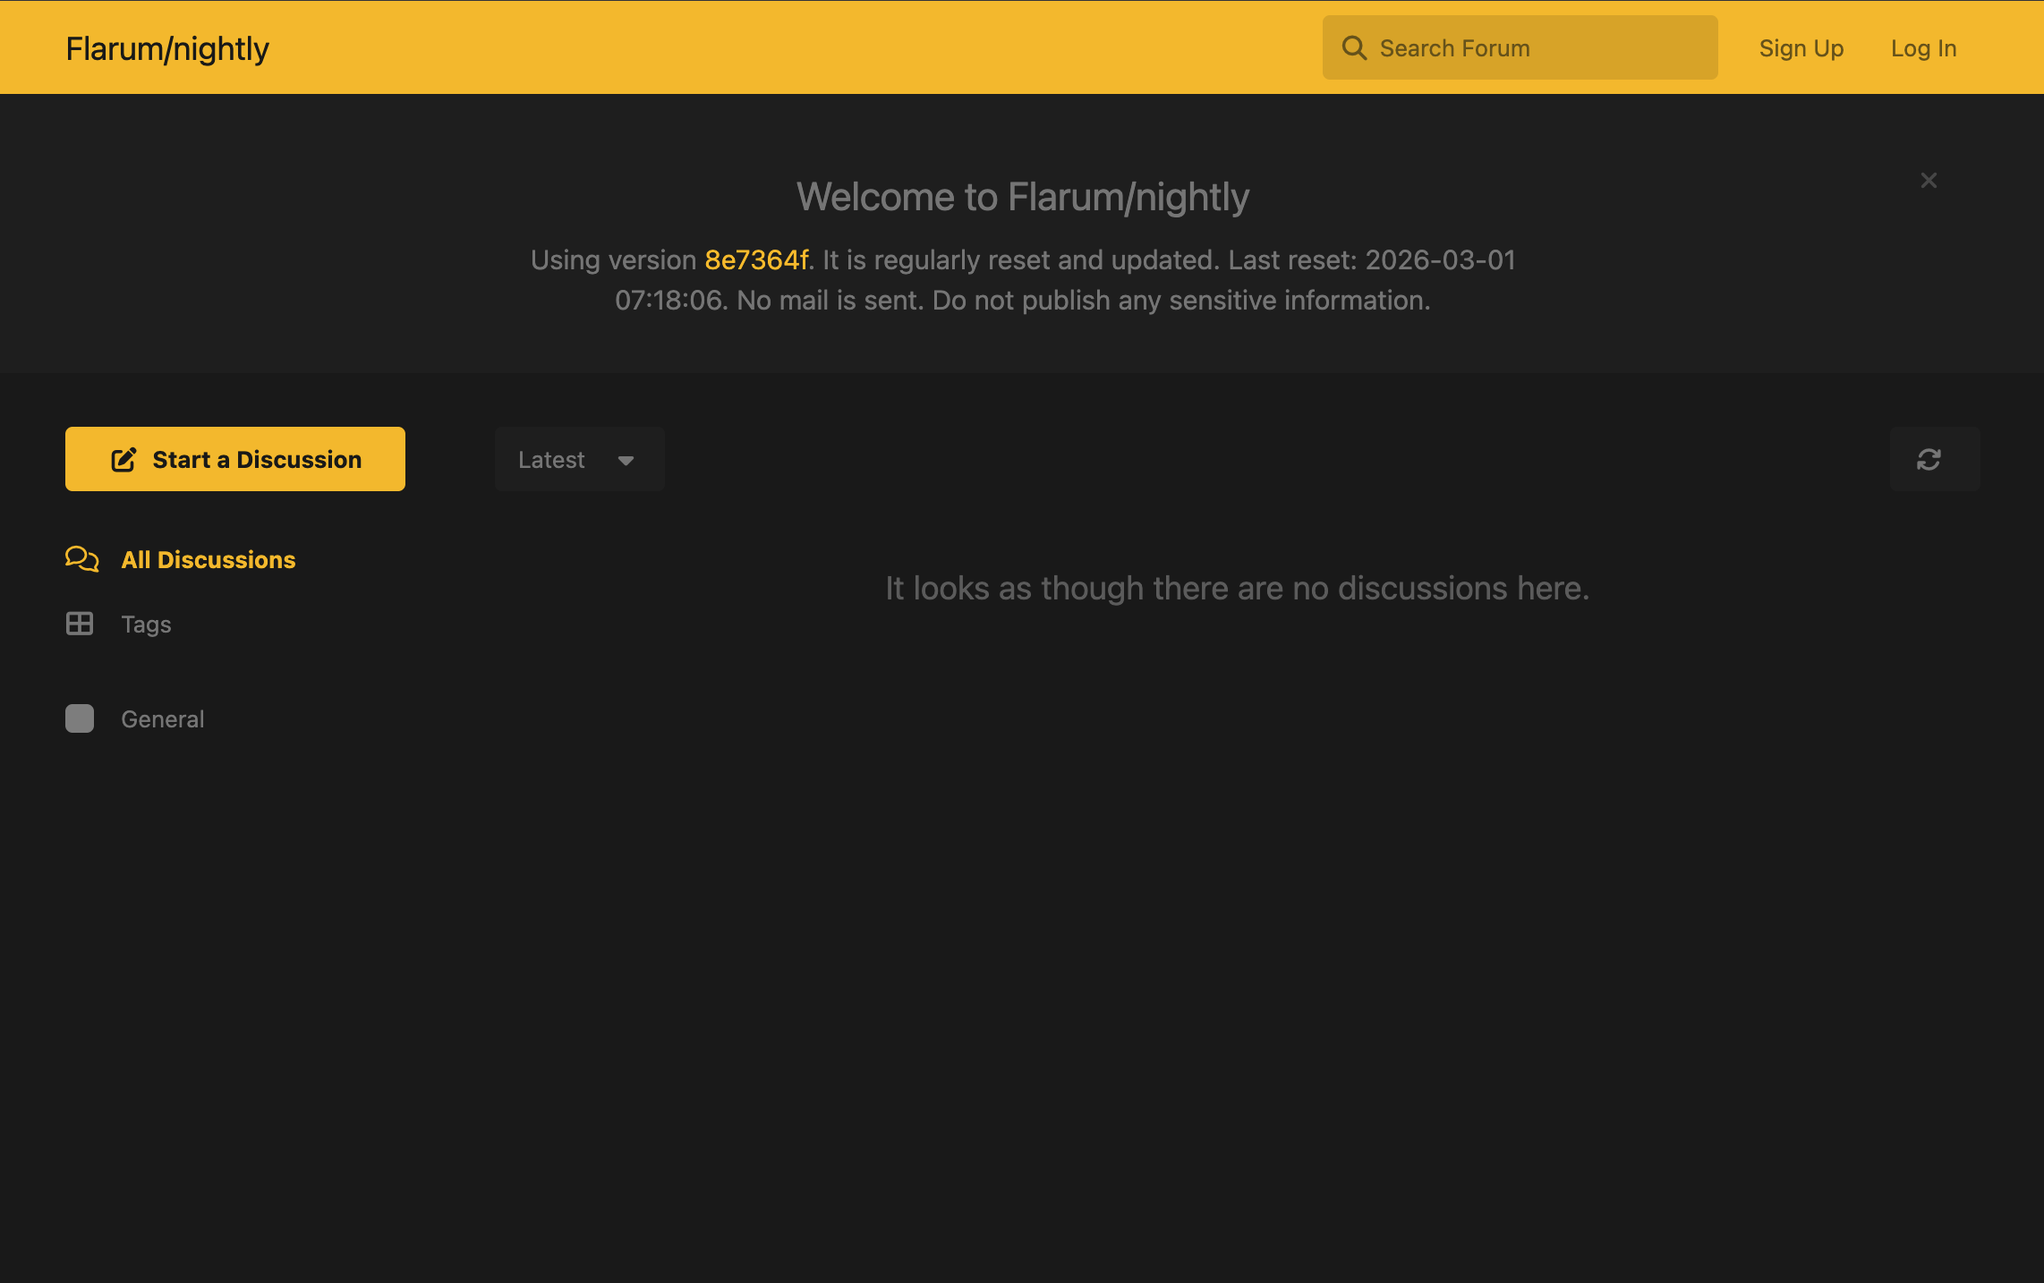Open the Latest sort dropdown

tap(579, 459)
